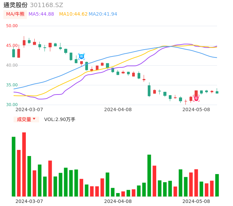Toggle the MA/牛熊 indicator button
The height and width of the screenshot is (206, 233).
coord(15,14)
